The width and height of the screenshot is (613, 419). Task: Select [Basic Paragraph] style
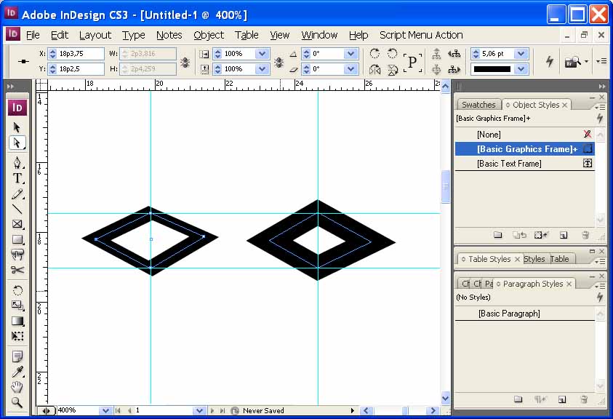coord(524,314)
